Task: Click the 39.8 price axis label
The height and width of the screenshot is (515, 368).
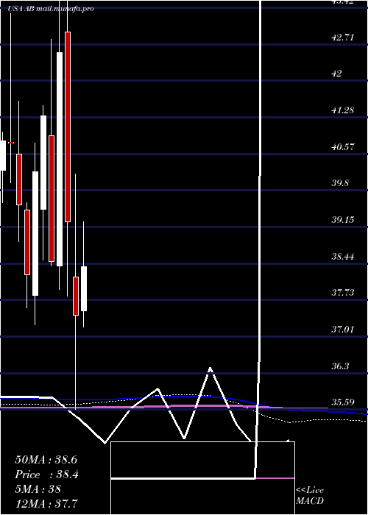Action: (340, 183)
